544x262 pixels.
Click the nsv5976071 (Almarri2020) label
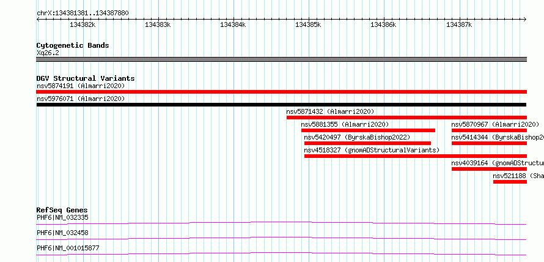[x=81, y=99]
